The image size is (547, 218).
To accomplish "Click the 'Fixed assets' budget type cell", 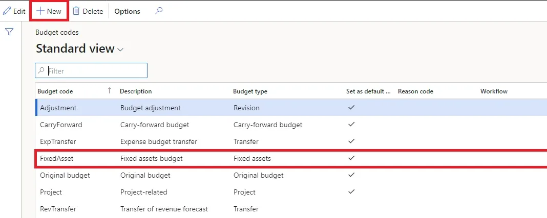I will click(x=252, y=158).
